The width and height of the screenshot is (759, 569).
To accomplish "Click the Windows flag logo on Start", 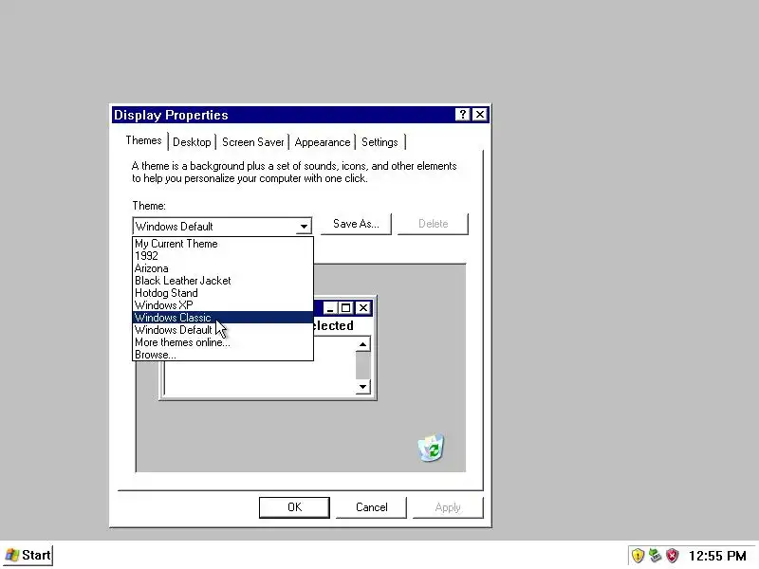I will pyautogui.click(x=11, y=555).
